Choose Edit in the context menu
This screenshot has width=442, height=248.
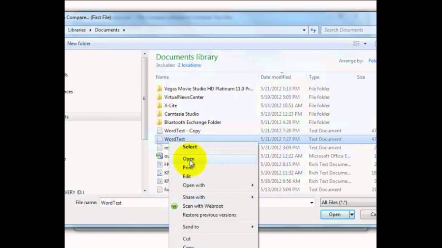187,176
